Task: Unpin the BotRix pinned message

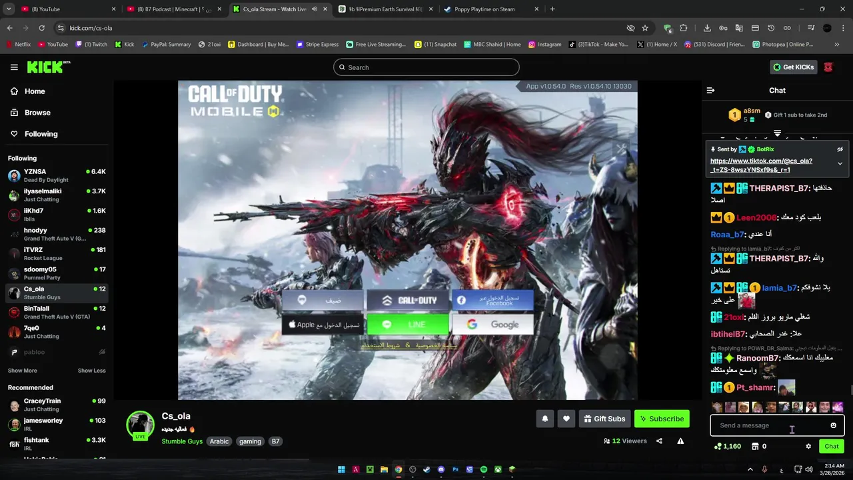Action: click(840, 149)
